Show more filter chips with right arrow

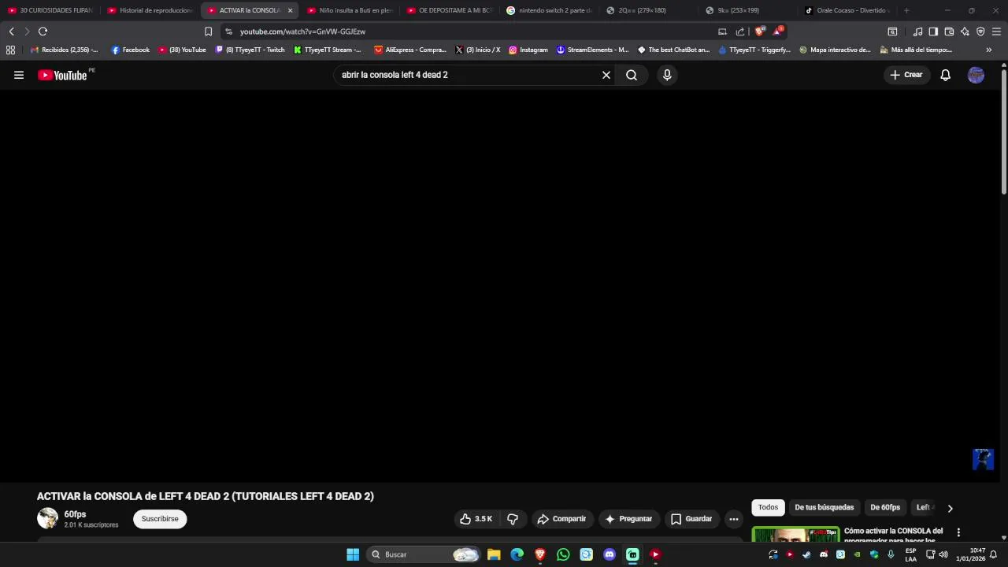click(x=950, y=508)
